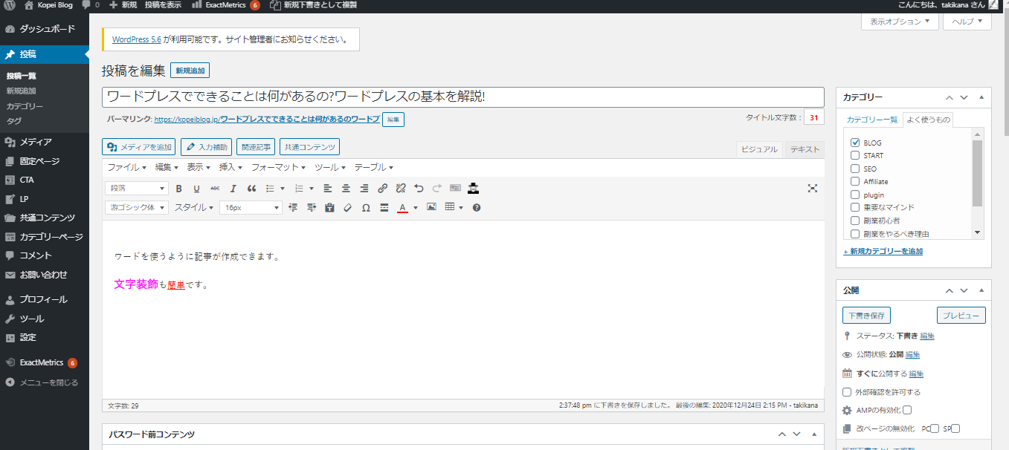Toggle bold formatting in editor toolbar
This screenshot has width=1009, height=450.
tap(178, 189)
